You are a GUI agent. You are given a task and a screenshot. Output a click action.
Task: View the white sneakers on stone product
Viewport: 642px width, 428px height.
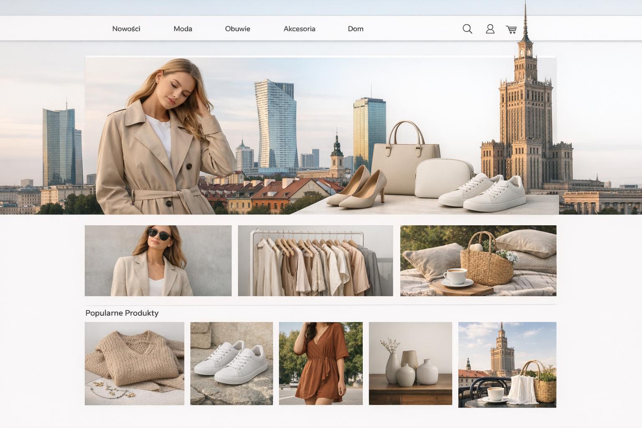232,363
